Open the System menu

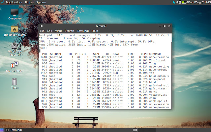pyautogui.click(x=41, y=2)
